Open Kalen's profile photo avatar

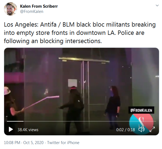point(10,9)
